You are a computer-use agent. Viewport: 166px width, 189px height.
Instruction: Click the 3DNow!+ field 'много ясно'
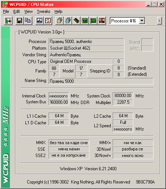point(133,156)
